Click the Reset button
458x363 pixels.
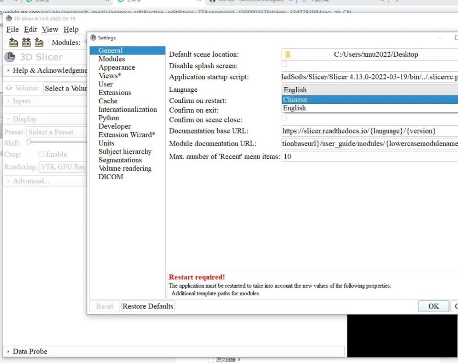point(104,306)
